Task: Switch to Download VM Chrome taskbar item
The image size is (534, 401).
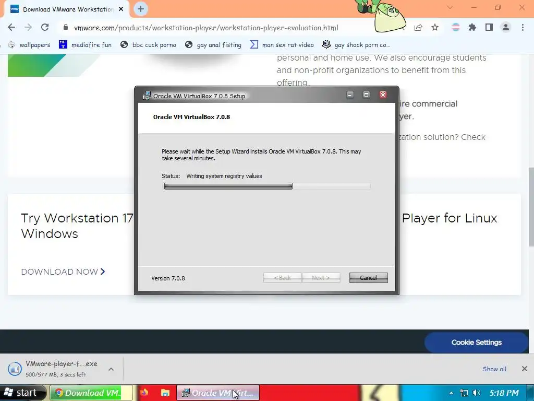Action: tap(91, 393)
